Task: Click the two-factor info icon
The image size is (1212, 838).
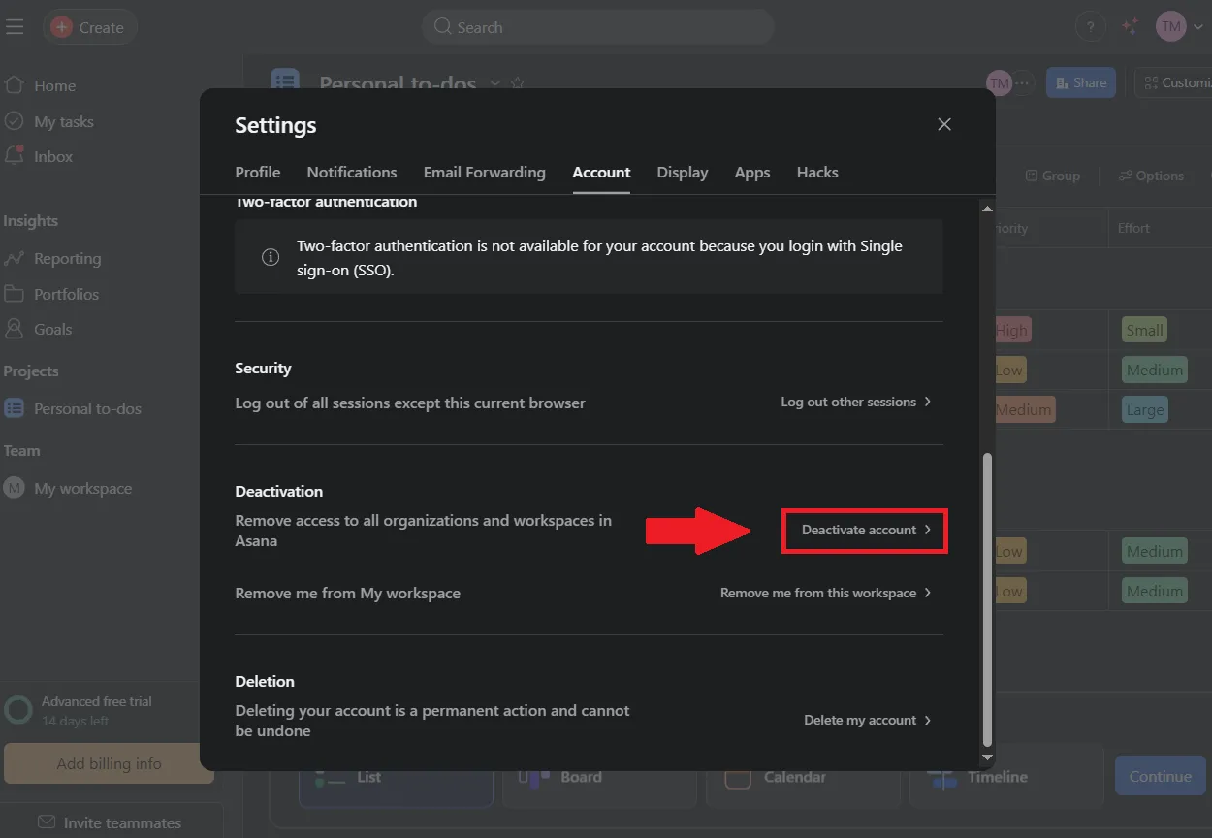Action: pos(271,258)
